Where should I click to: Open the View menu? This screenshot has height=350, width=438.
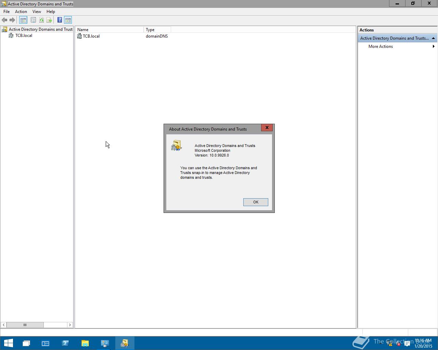click(37, 12)
